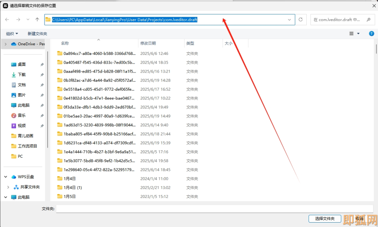Select the folder starting with 0aaaf498
This screenshot has width=378, height=227.
click(x=96, y=71)
